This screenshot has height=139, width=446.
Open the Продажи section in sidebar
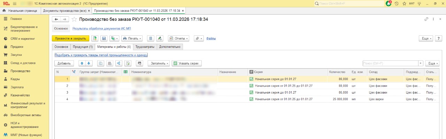(x=17, y=46)
